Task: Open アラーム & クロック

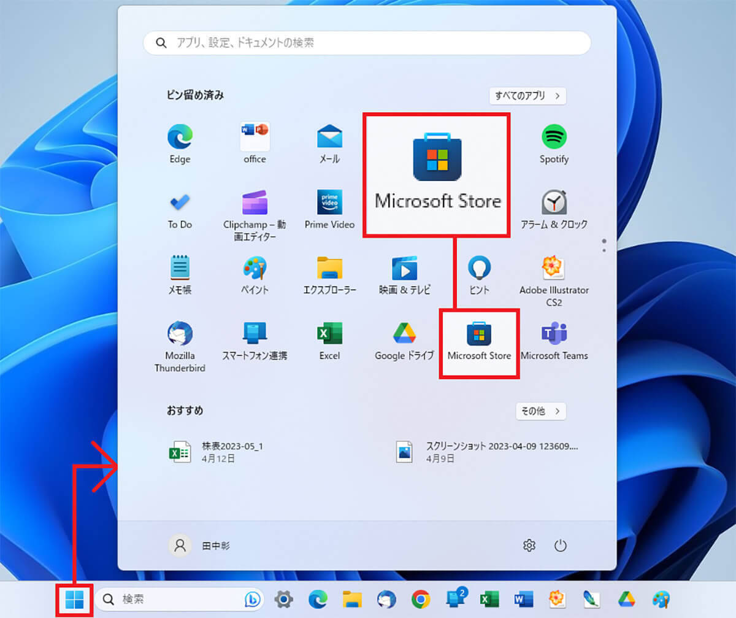Action: (554, 209)
